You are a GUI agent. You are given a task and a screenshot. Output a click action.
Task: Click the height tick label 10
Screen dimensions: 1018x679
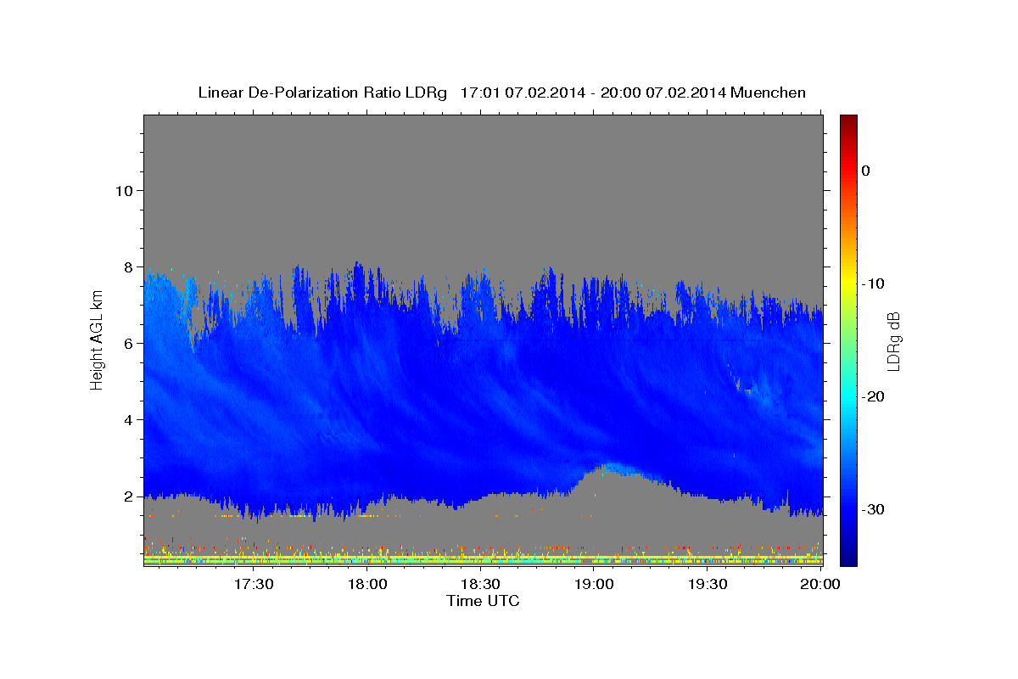pyautogui.click(x=123, y=190)
